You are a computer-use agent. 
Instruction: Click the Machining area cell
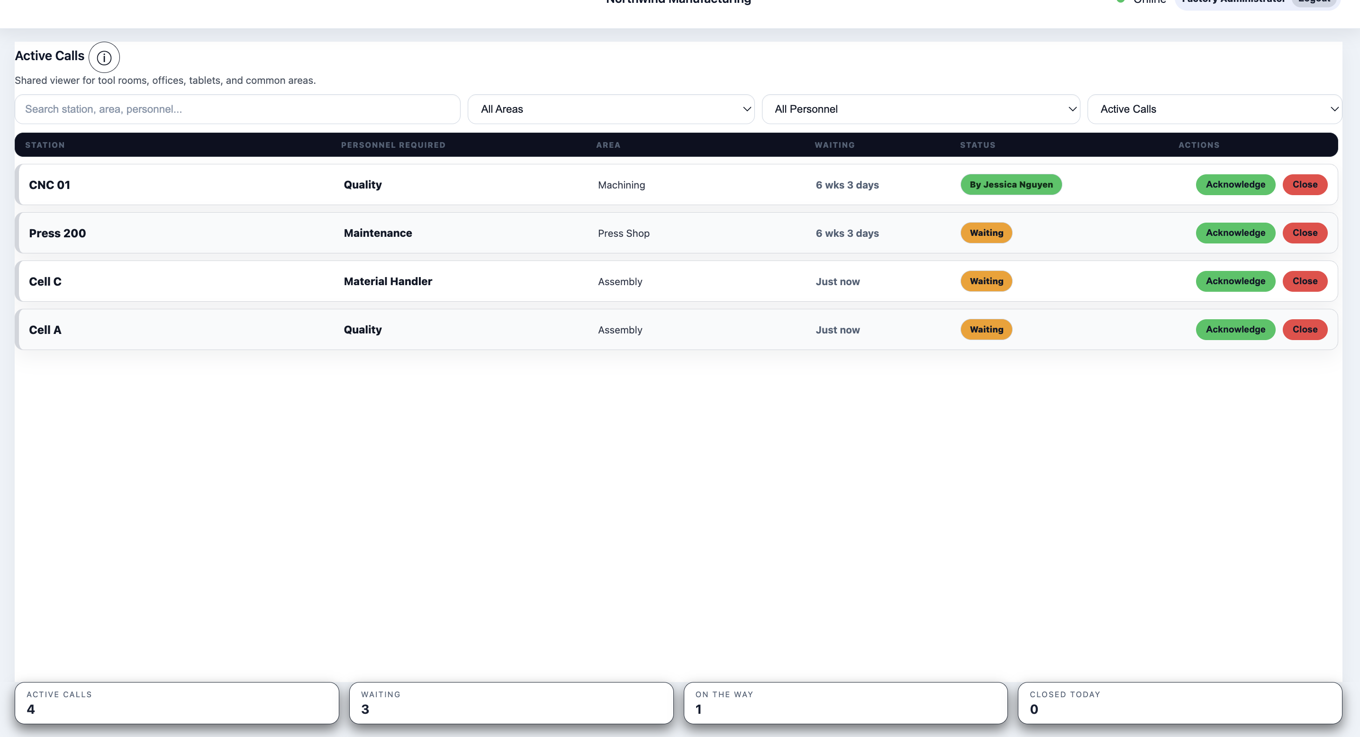pyautogui.click(x=621, y=185)
